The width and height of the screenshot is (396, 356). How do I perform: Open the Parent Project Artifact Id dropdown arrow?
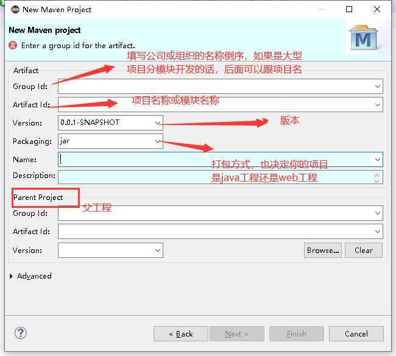coord(377,232)
